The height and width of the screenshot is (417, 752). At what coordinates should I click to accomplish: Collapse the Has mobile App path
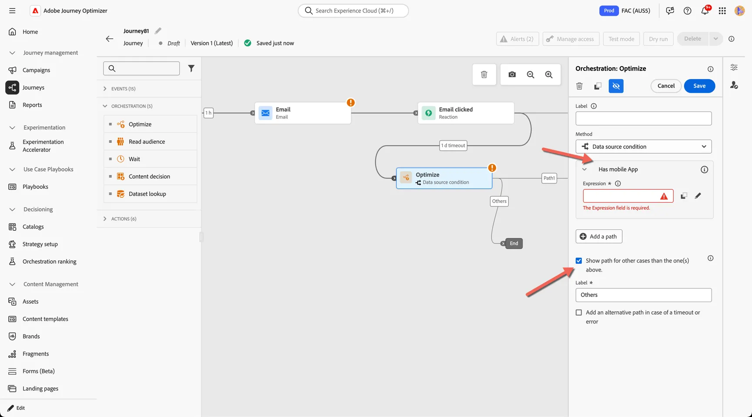click(x=584, y=169)
